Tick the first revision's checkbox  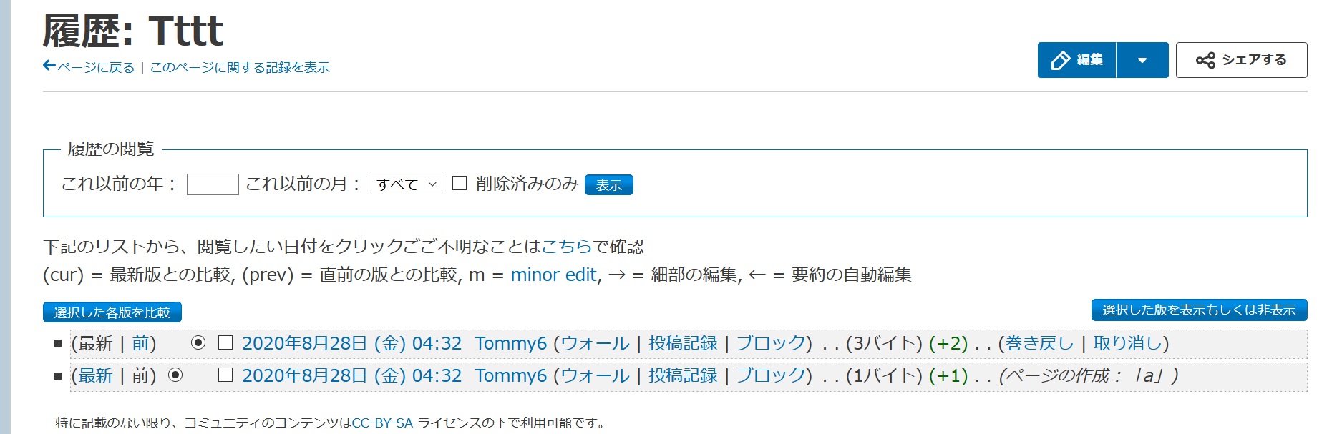[x=225, y=343]
